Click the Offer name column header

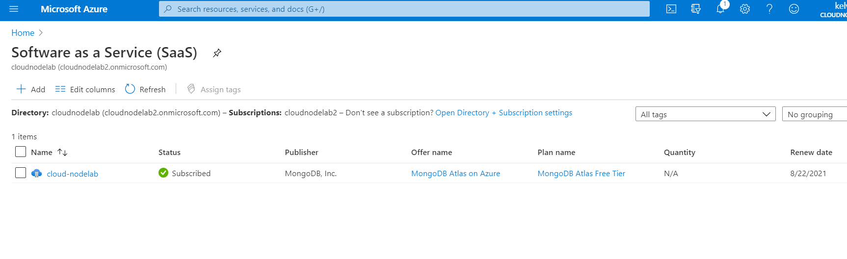point(431,152)
